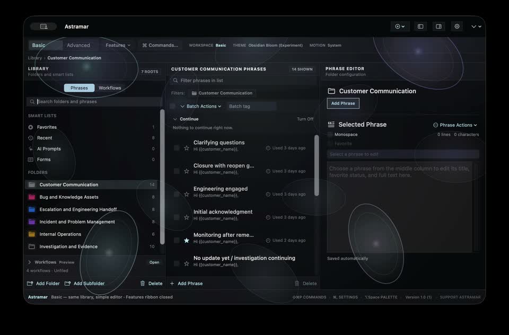Screen dimensions: 509x335
Task: Select the purple Incident and Problem Management folder
Action: point(91,222)
